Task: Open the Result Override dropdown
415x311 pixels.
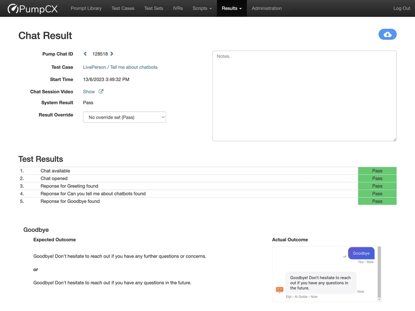Action: coord(124,117)
